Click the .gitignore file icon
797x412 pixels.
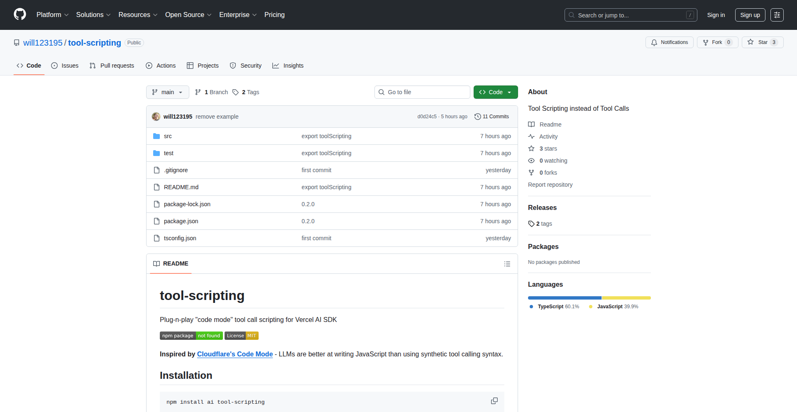click(156, 170)
